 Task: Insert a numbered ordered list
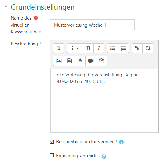(x=123, y=48)
